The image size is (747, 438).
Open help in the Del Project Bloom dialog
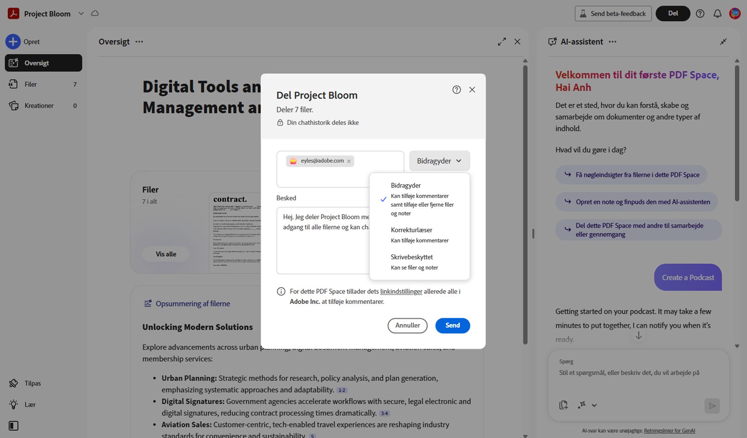pos(457,89)
